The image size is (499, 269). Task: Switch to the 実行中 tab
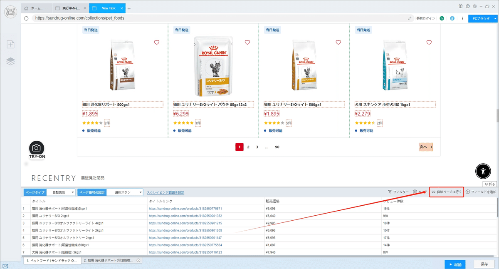click(x=71, y=8)
